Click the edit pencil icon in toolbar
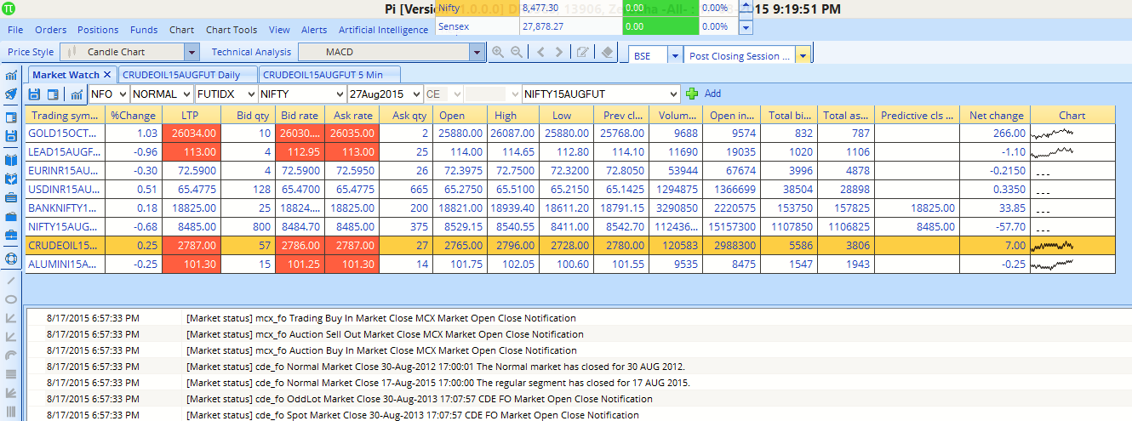Screen dimensions: 1132x421 click(583, 52)
